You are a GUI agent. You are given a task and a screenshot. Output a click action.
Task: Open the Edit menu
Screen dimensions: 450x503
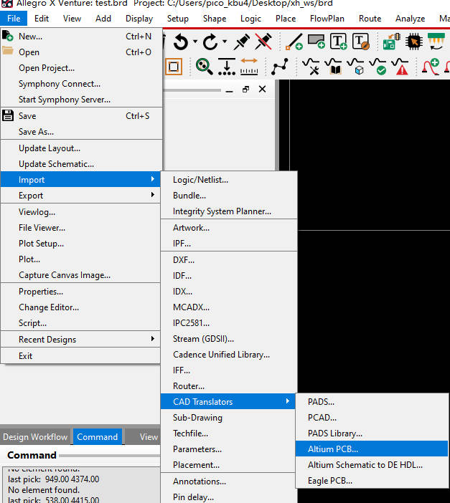[42, 19]
